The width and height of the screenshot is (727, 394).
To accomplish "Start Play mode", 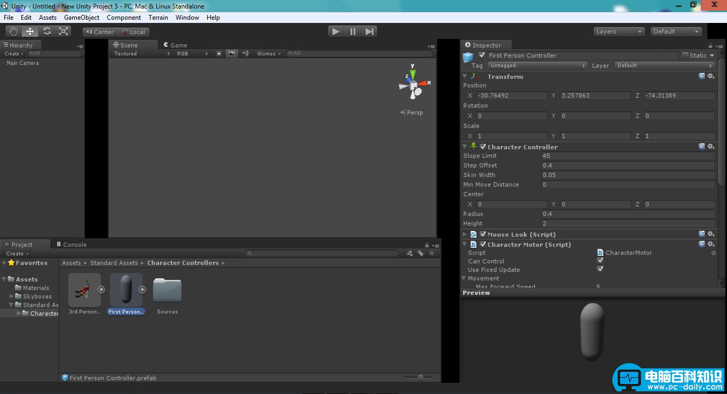I will [336, 31].
